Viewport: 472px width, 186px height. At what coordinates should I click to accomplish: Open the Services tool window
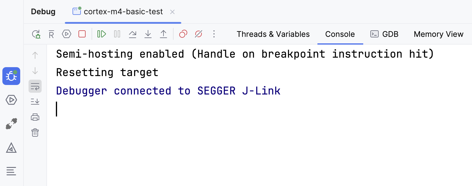click(x=11, y=100)
